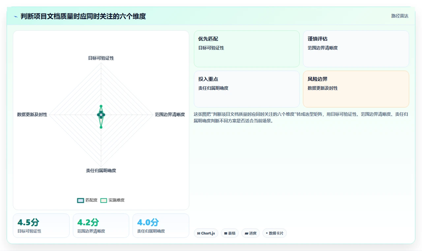This screenshot has height=251, width=422.
Task: Click the description paragraph starting 这张图把
Action: coord(301,117)
